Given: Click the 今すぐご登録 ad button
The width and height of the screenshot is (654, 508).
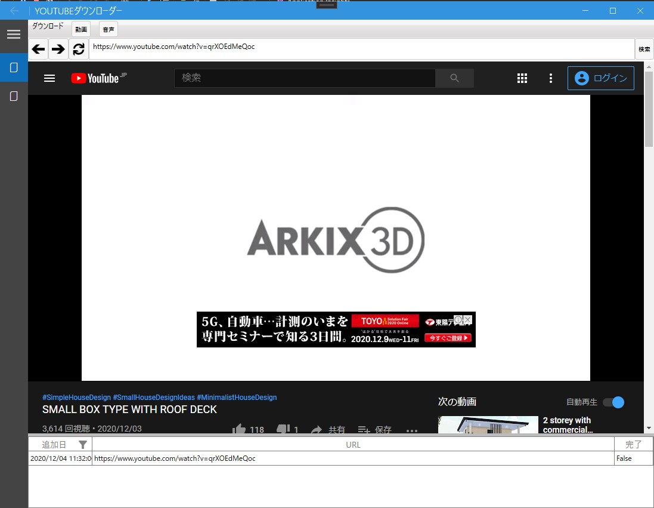Looking at the screenshot, I should click(x=448, y=337).
